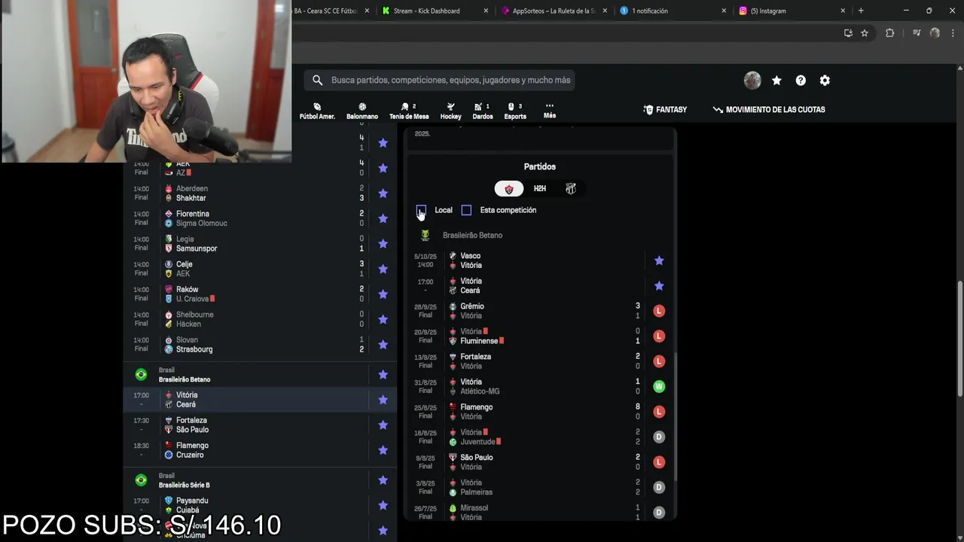
Task: Click the L badge for Vitória–Fluminense
Action: (x=659, y=336)
